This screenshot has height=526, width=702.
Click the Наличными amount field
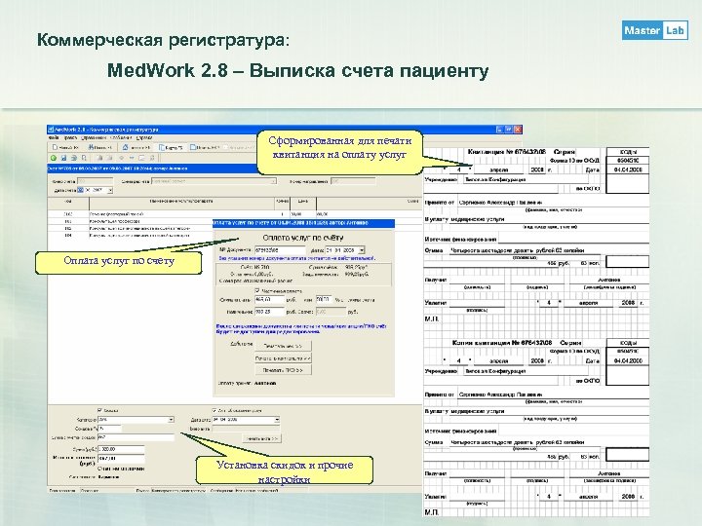269,312
